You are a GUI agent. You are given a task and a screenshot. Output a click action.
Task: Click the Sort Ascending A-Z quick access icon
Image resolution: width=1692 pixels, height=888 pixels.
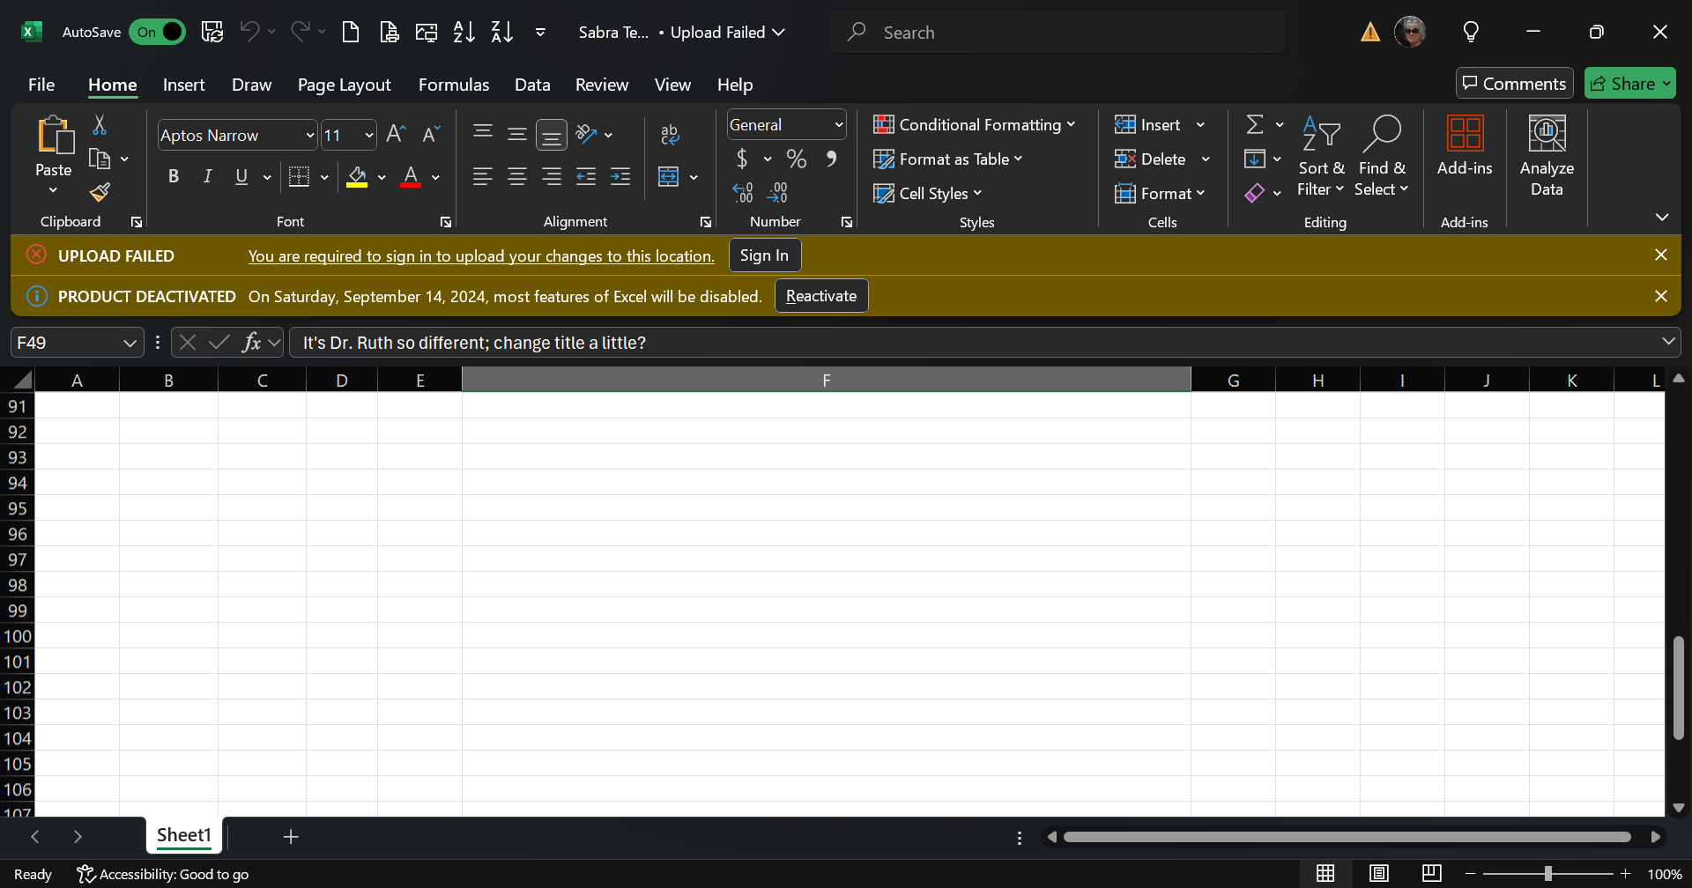pyautogui.click(x=464, y=33)
